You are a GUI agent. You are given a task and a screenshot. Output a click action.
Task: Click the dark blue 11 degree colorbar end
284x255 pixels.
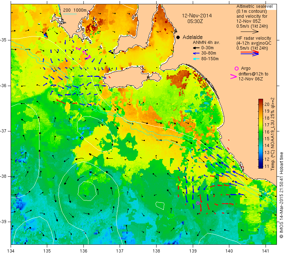261,166
